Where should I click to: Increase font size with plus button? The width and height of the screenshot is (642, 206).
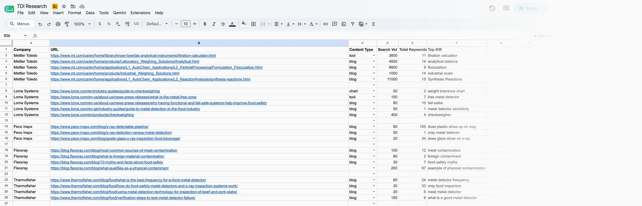[x=195, y=24]
